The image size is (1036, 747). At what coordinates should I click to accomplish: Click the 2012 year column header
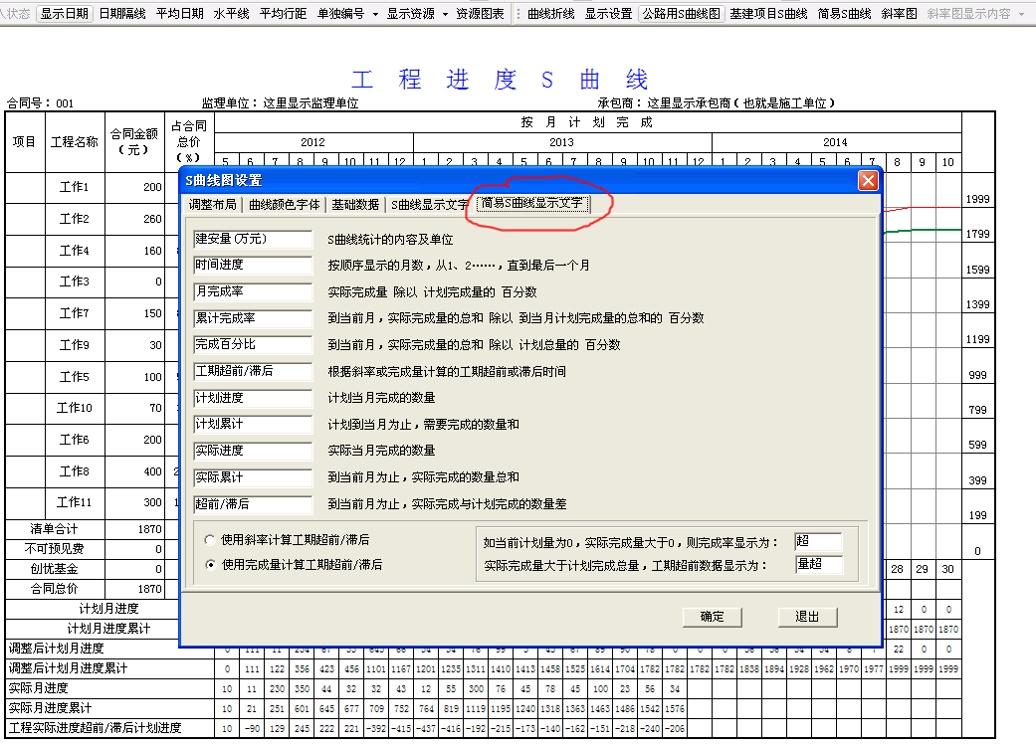click(x=312, y=142)
